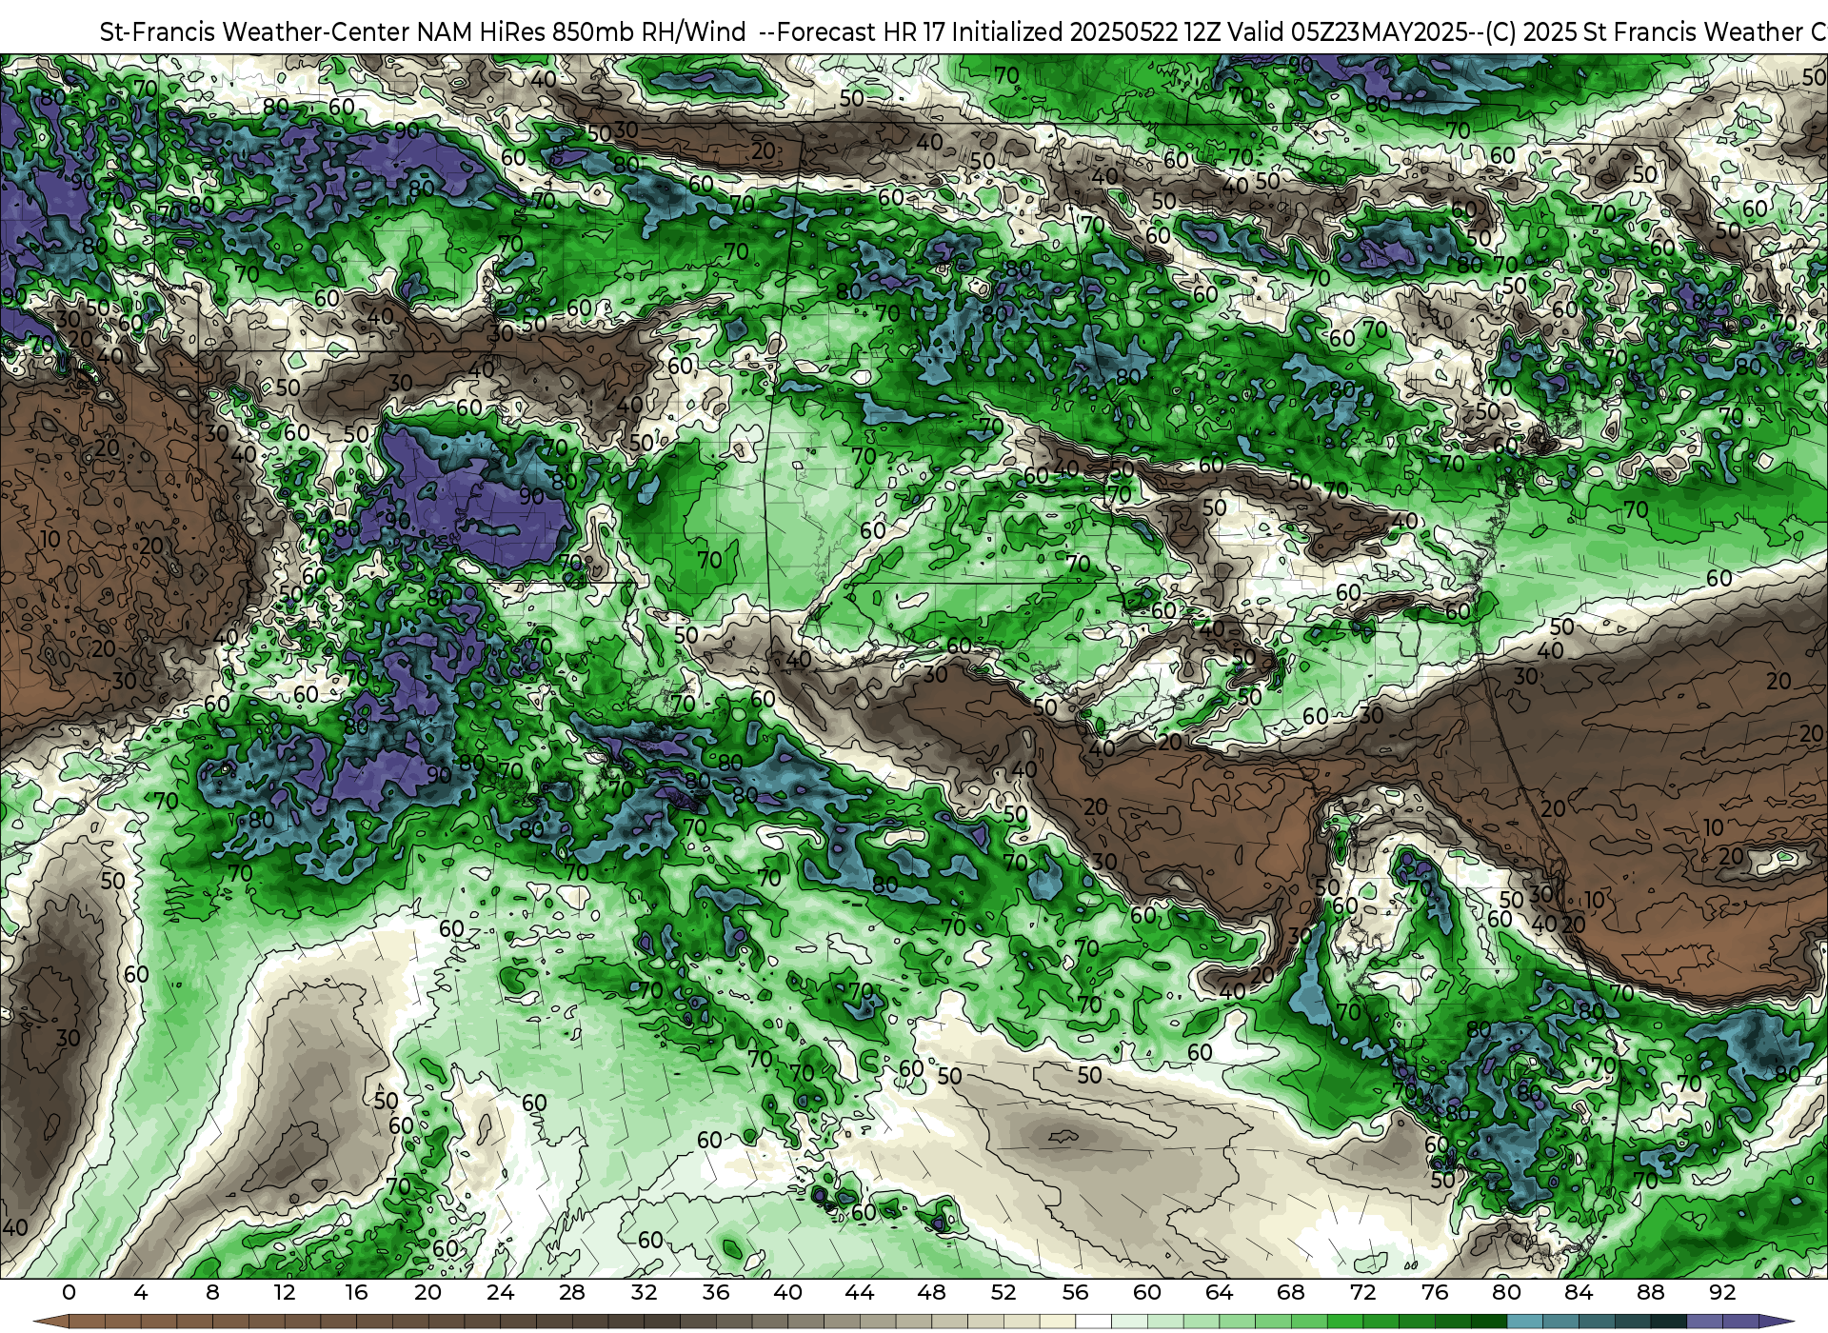Click the '56' label on the color scale

click(x=1075, y=1292)
